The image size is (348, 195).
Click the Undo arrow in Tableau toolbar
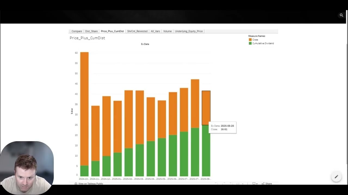216,184
